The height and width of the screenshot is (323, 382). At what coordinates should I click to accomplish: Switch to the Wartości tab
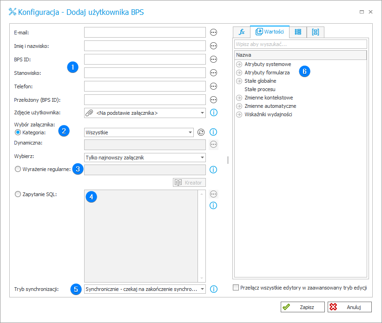pyautogui.click(x=270, y=32)
